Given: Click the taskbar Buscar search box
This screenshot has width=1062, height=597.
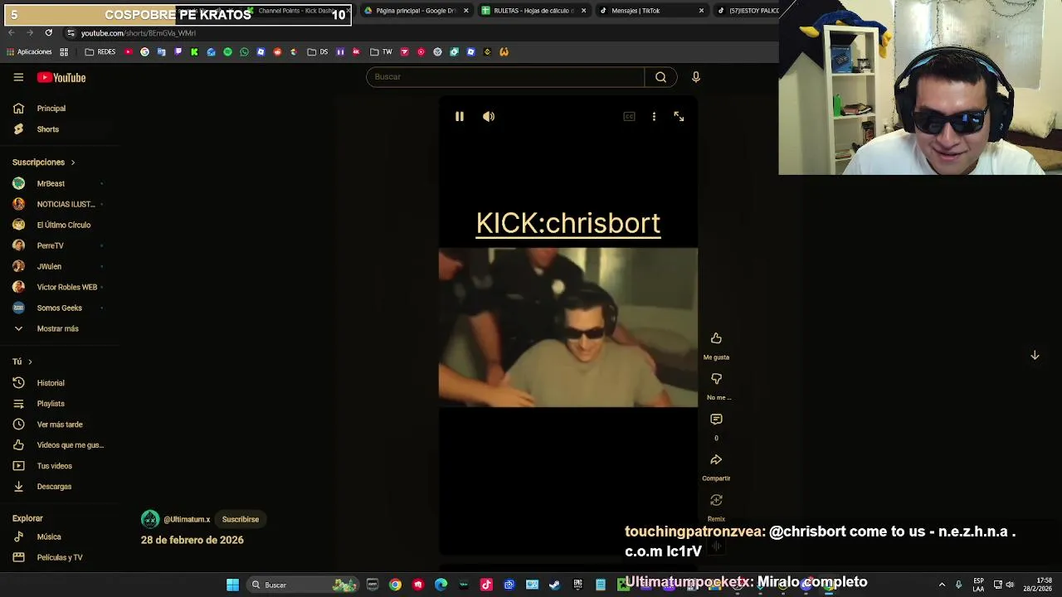Looking at the screenshot, I should (303, 585).
